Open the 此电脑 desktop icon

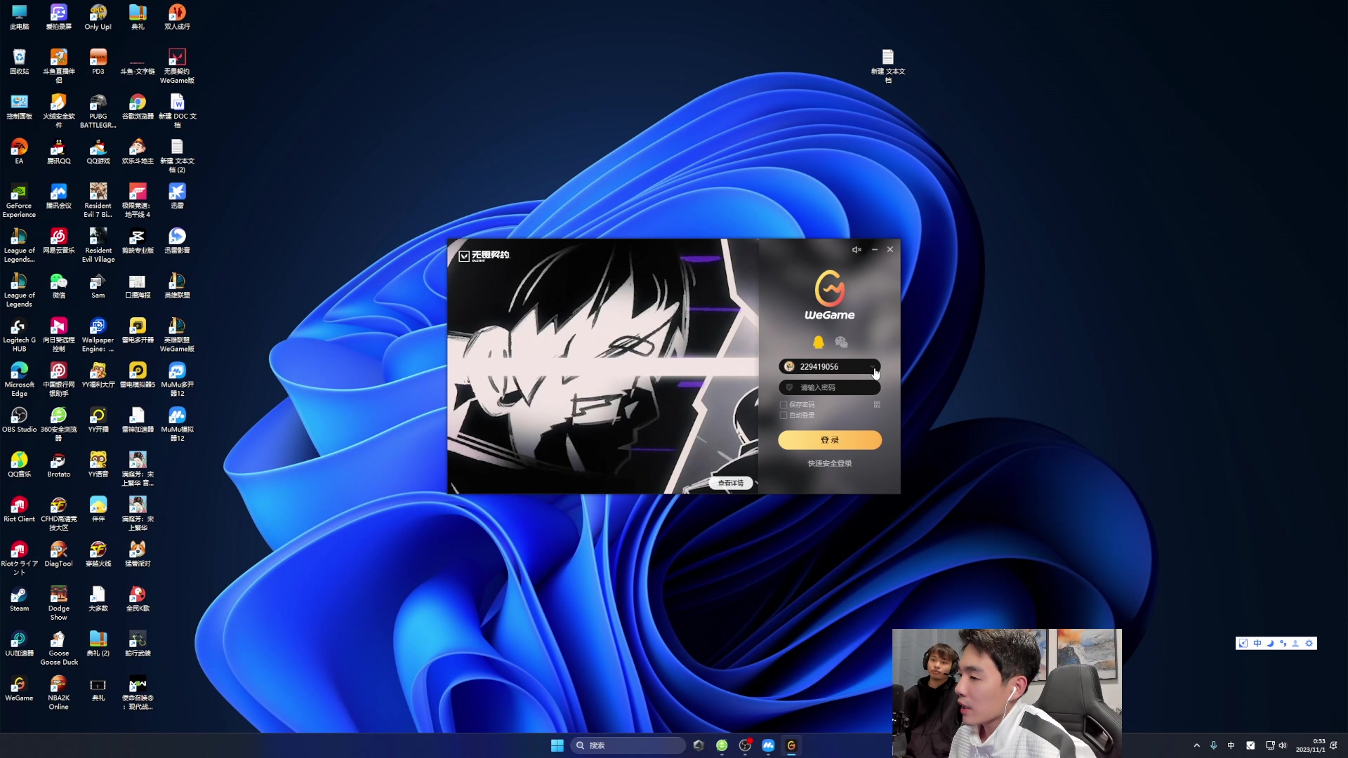[x=19, y=18]
